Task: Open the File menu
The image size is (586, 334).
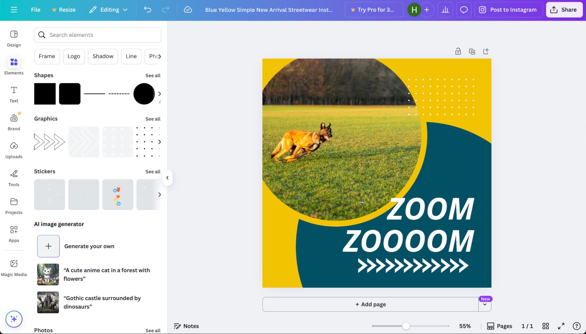Action: [35, 10]
